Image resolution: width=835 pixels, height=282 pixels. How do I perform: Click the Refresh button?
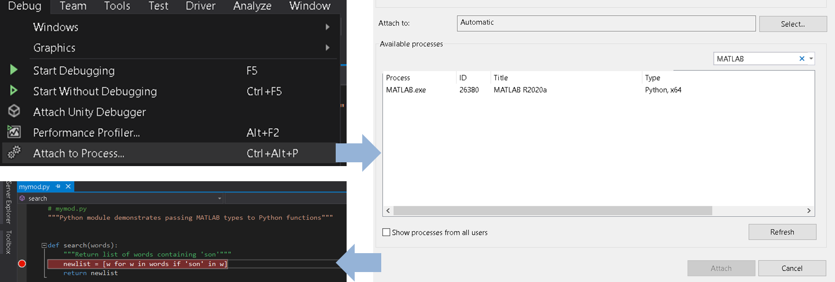tap(782, 232)
